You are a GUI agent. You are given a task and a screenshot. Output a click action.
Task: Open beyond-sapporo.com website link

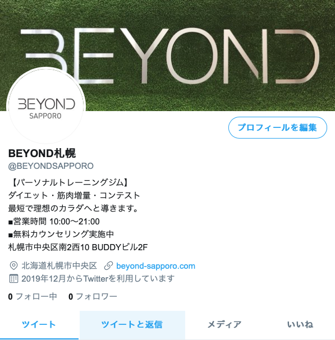[155, 266]
